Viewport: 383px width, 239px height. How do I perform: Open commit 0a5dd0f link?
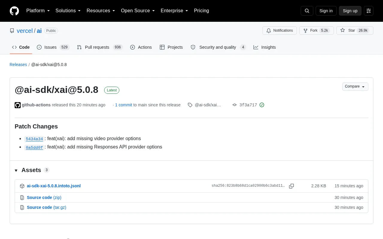(34, 147)
